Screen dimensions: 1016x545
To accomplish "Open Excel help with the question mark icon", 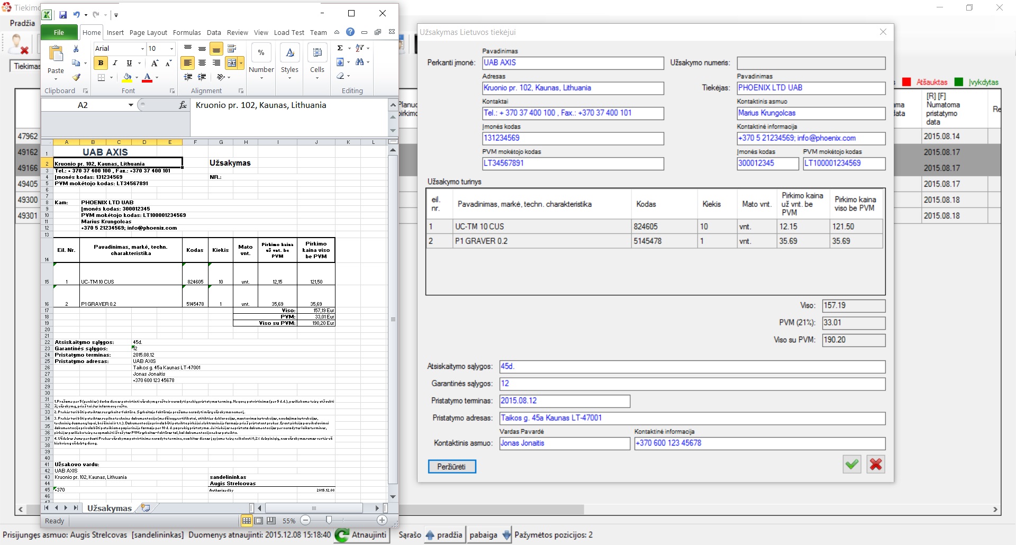I will click(x=350, y=32).
